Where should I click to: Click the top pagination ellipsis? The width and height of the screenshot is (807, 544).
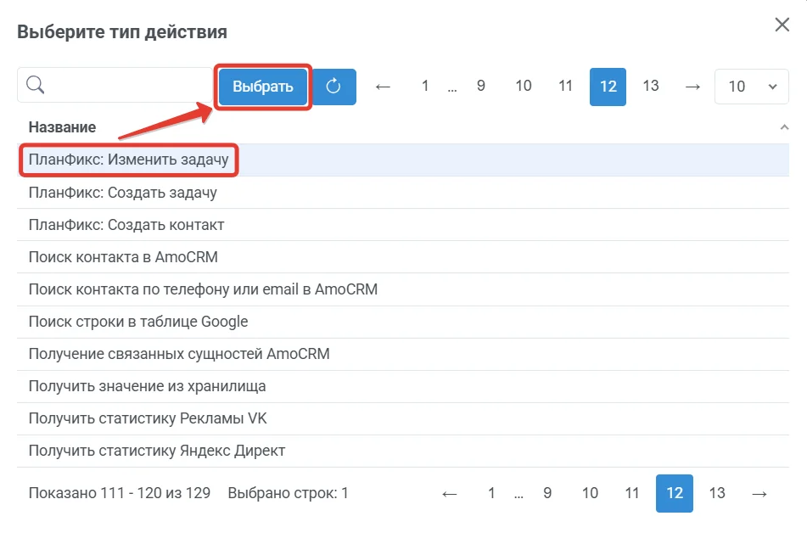pos(452,88)
